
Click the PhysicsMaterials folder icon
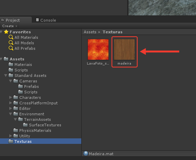click(16, 130)
